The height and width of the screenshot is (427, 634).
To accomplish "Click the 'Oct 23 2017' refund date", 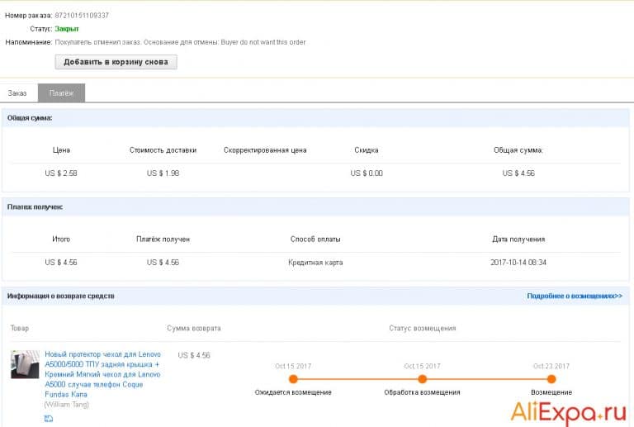I will pyautogui.click(x=551, y=366).
